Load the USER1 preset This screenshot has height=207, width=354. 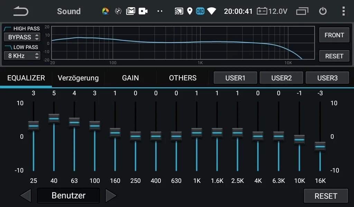[x=235, y=78]
